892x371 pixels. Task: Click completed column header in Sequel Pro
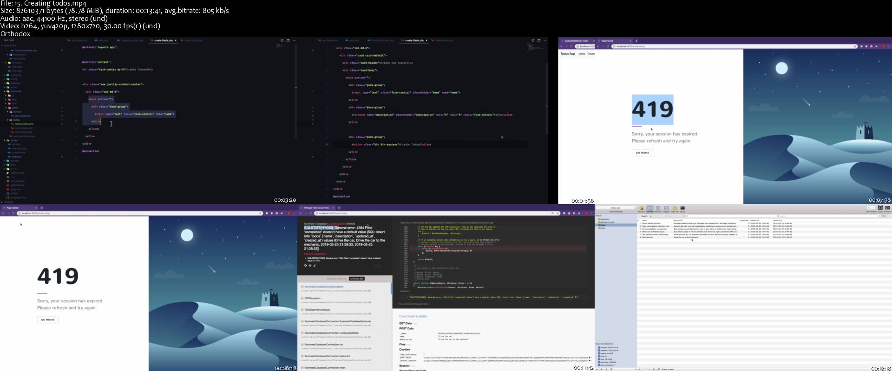point(744,220)
